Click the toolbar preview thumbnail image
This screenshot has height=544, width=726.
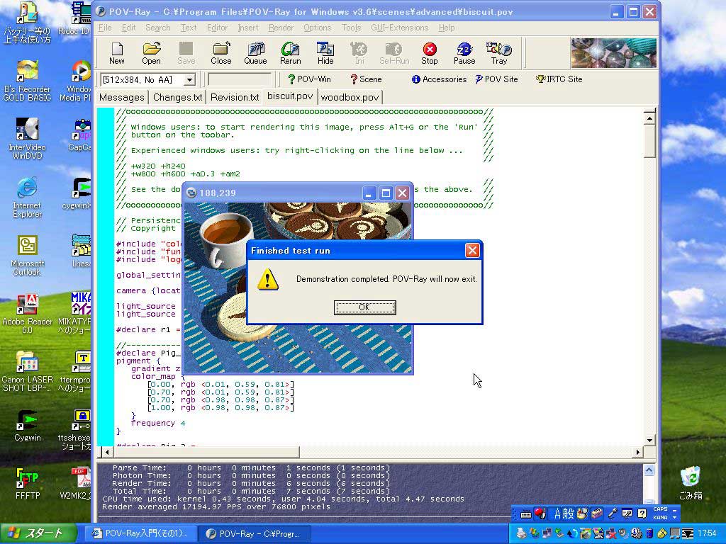pyautogui.click(x=614, y=53)
